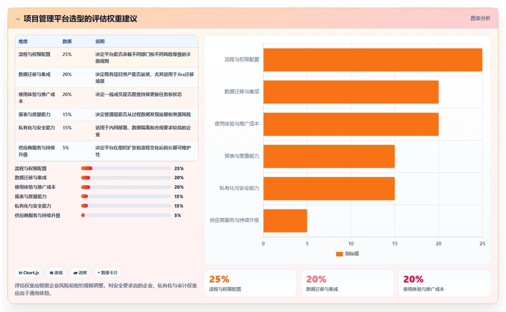
Task: Click the 进度 tag chip
Action: 80,273
